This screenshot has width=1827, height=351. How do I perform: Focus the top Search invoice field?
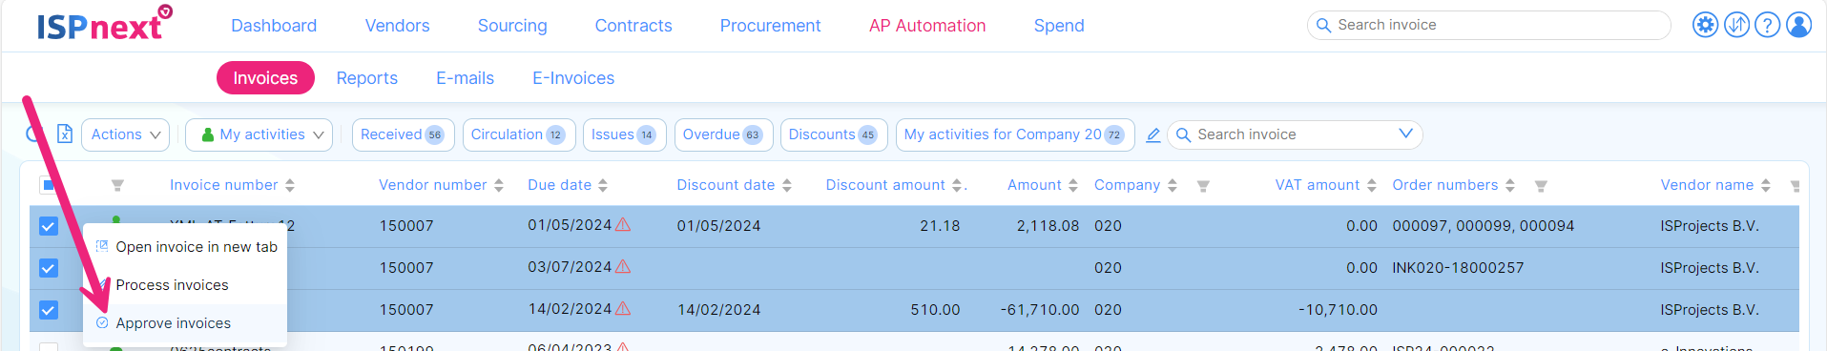click(x=1488, y=25)
